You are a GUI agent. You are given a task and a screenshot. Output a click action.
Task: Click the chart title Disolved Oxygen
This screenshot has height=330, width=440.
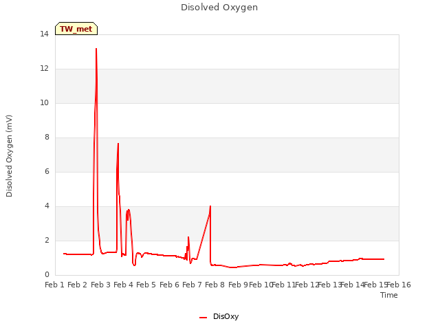pyautogui.click(x=219, y=8)
